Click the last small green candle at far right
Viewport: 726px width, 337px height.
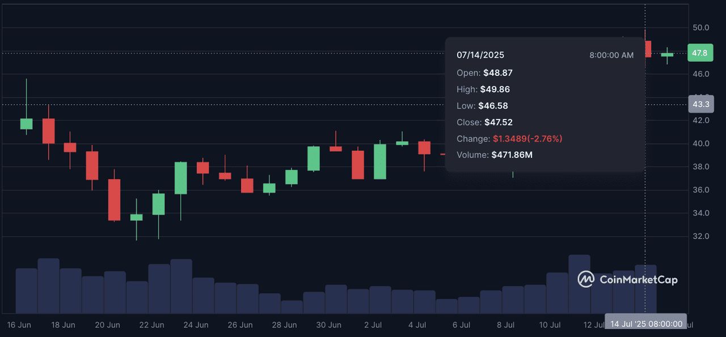coord(667,54)
